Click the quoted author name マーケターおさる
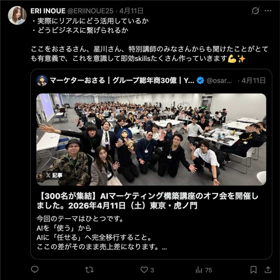The height and width of the screenshot is (280, 280). [x=77, y=81]
